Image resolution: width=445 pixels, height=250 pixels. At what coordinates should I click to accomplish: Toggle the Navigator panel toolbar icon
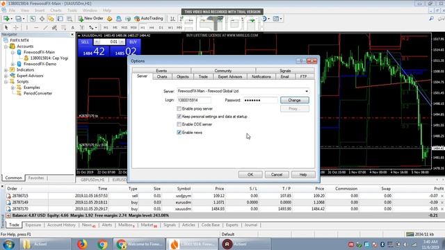[x=51, y=19]
